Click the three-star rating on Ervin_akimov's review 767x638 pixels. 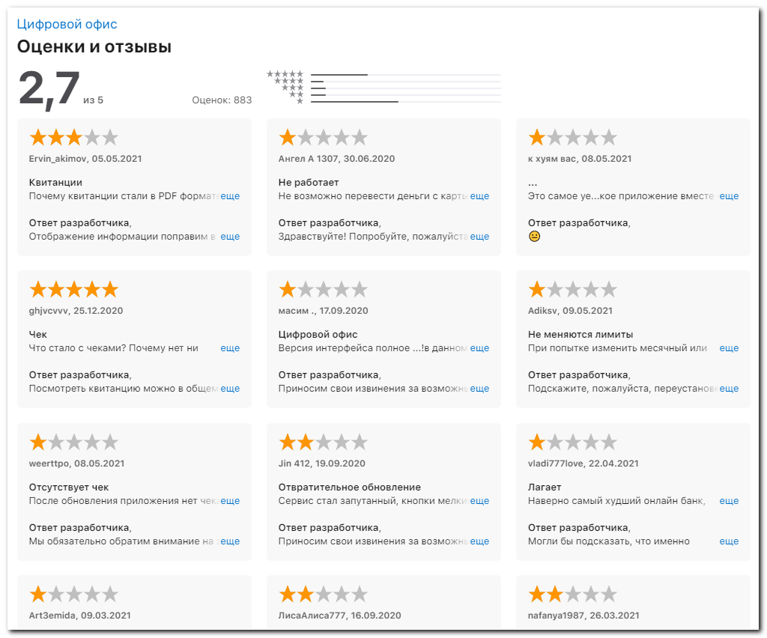point(73,137)
